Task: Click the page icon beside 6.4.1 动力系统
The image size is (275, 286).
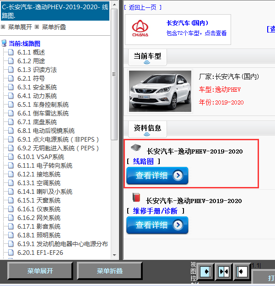Action: pyautogui.click(x=11, y=96)
